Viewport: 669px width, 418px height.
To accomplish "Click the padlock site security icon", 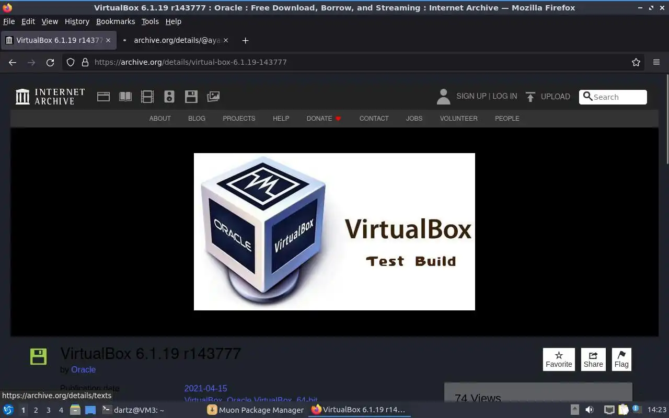I will (85, 62).
